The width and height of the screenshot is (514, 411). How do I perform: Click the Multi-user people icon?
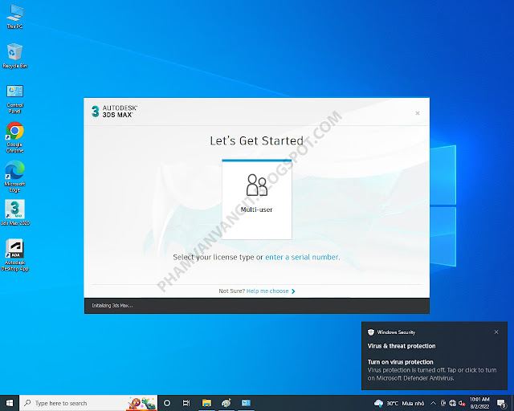pyautogui.click(x=257, y=185)
